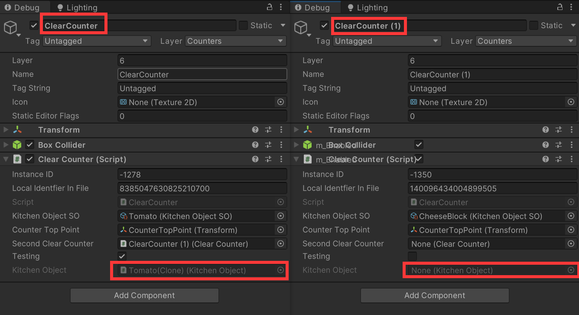Screen dimensions: 579x315
Task: Open the Tag dropdown showing Untagged
Action: [96, 41]
